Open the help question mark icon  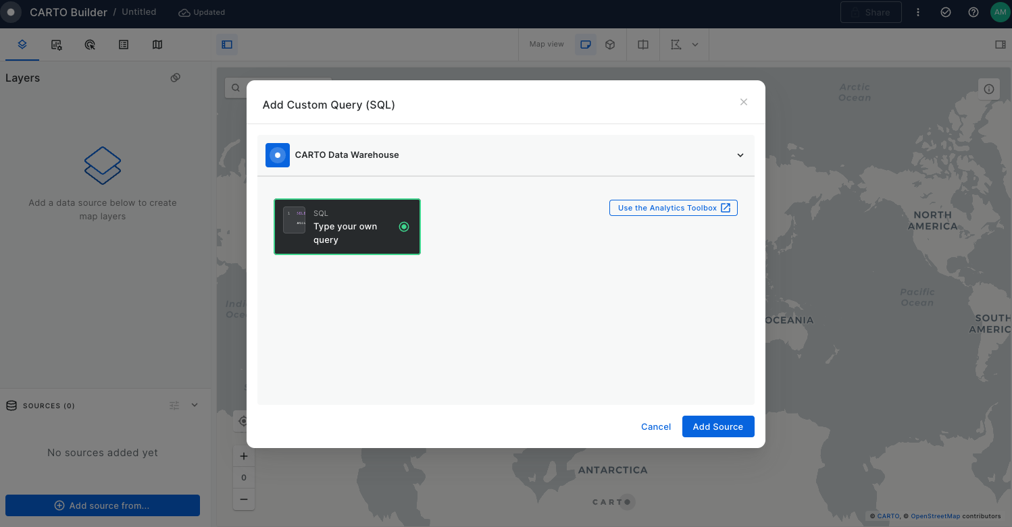[973, 12]
